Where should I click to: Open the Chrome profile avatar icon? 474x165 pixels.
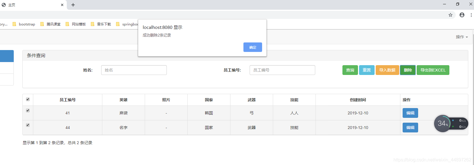click(462, 15)
